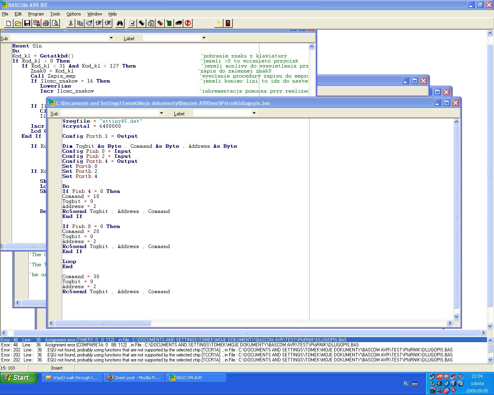
Task: Open a file with the folder icon
Action: click(18, 23)
